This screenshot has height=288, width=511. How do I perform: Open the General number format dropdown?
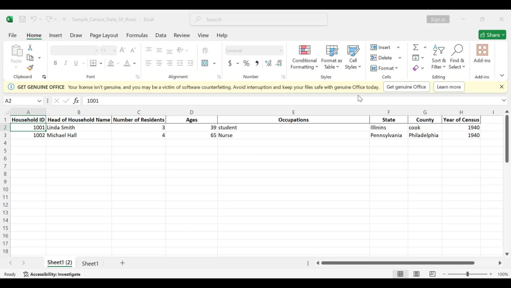281,51
